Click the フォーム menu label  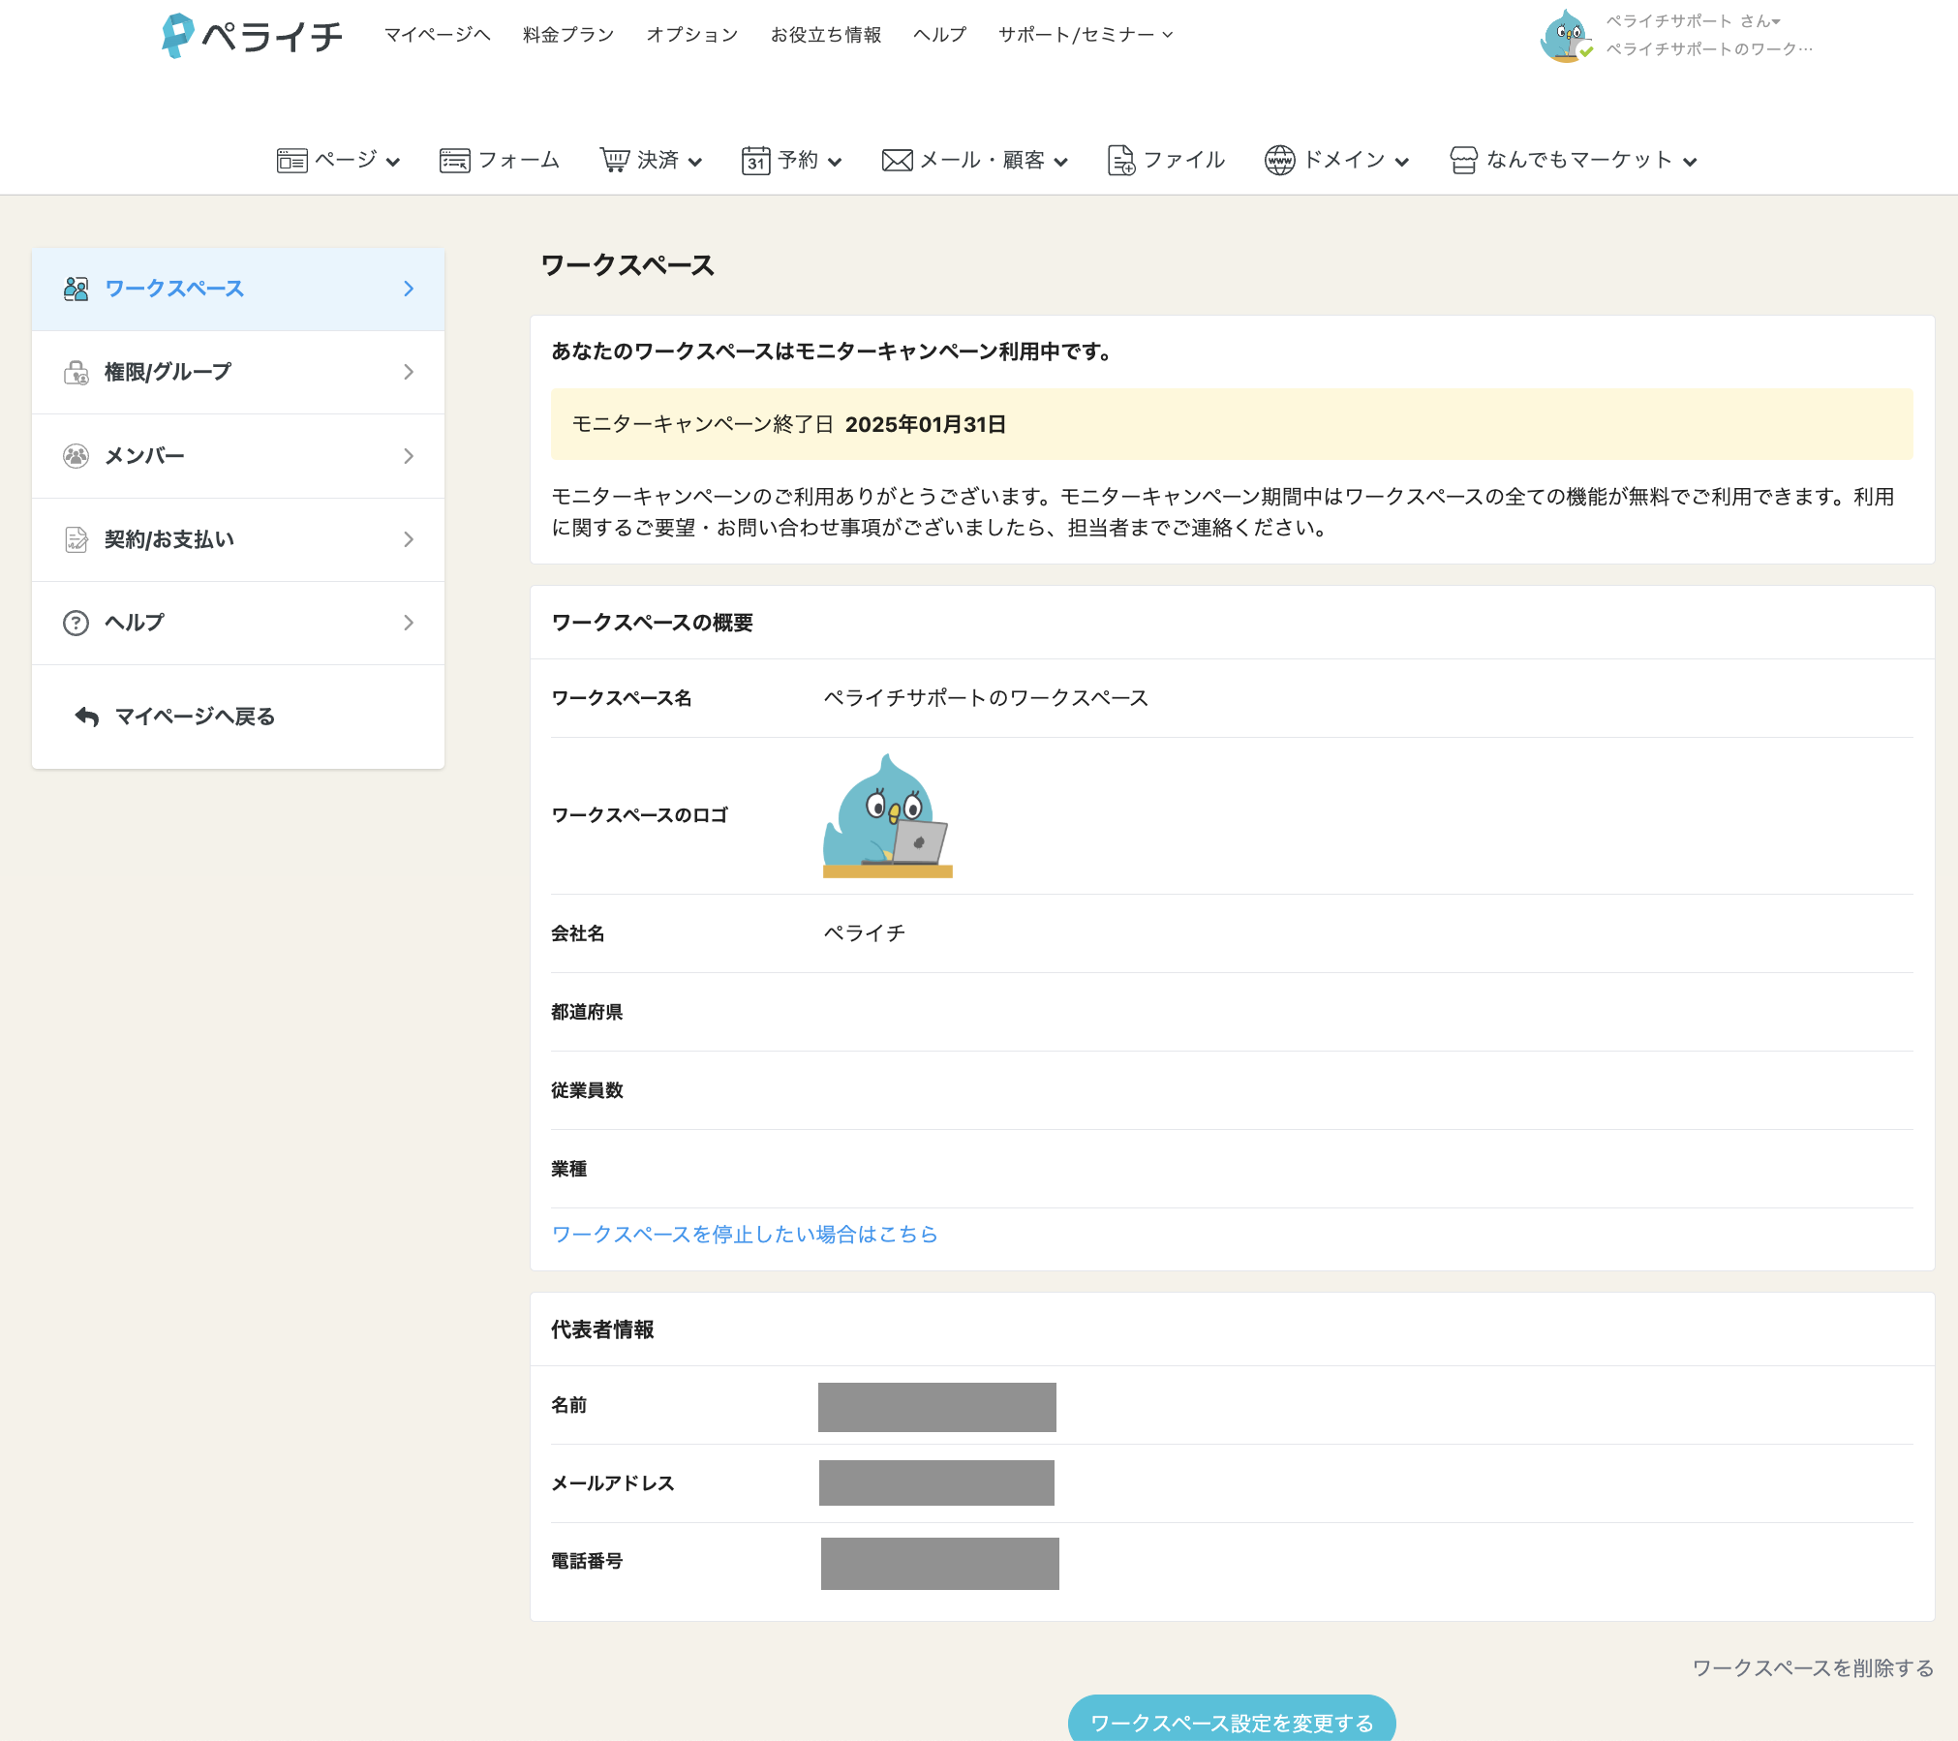coord(519,160)
